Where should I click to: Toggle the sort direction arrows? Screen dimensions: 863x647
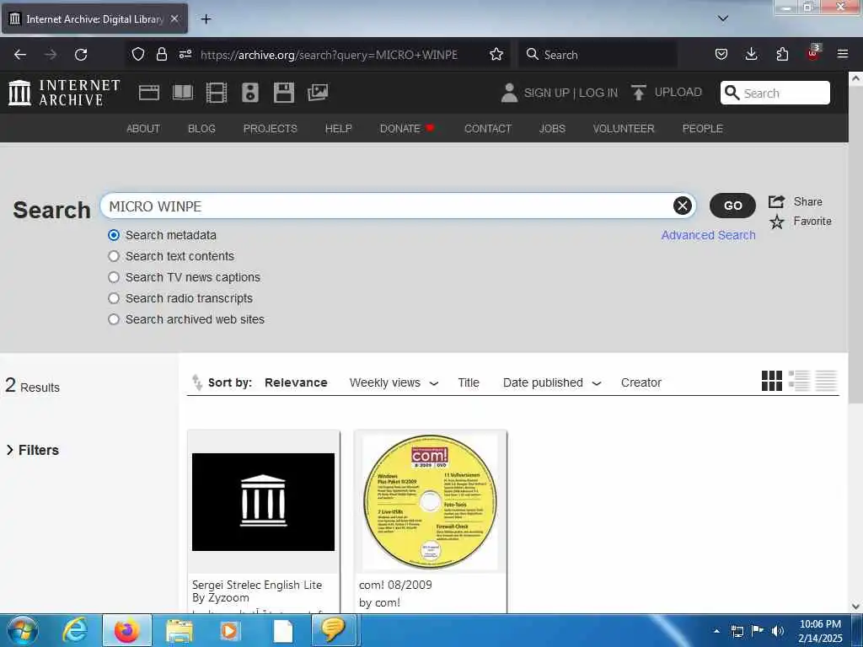(x=196, y=382)
